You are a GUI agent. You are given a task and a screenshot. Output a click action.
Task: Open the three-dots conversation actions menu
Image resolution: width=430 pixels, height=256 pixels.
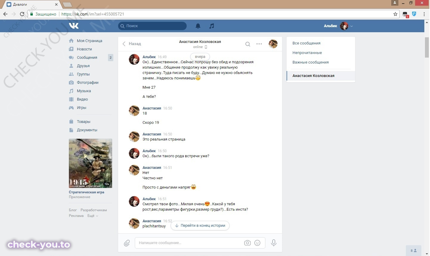coord(259,44)
